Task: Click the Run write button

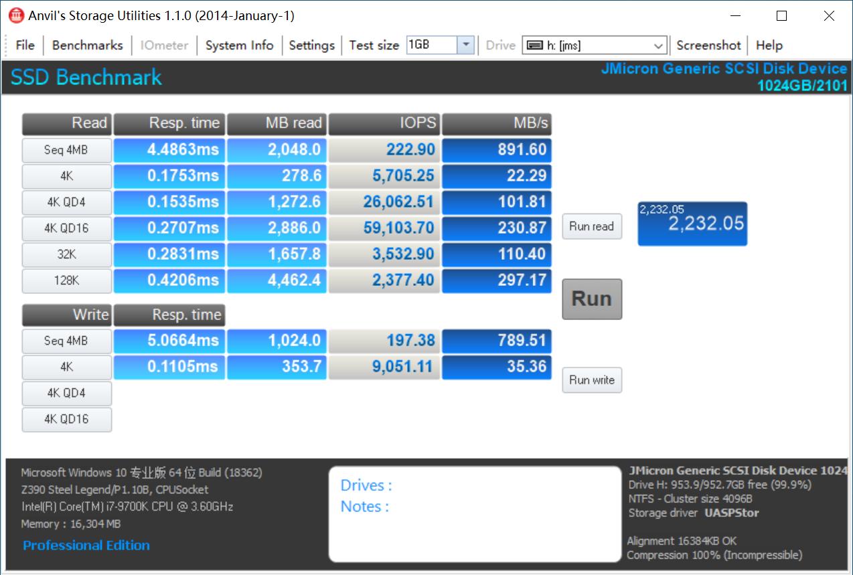Action: [x=591, y=380]
